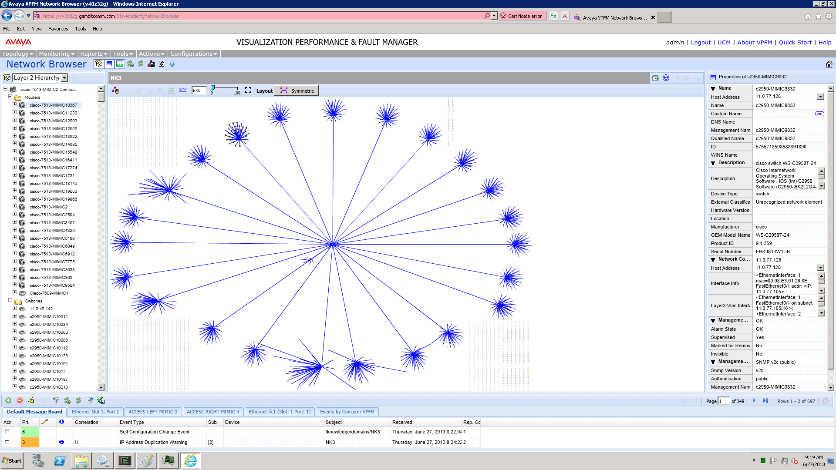The height and width of the screenshot is (470, 836).
Task: Expand c2950-MIMIC10011 tree node
Action: point(14,316)
